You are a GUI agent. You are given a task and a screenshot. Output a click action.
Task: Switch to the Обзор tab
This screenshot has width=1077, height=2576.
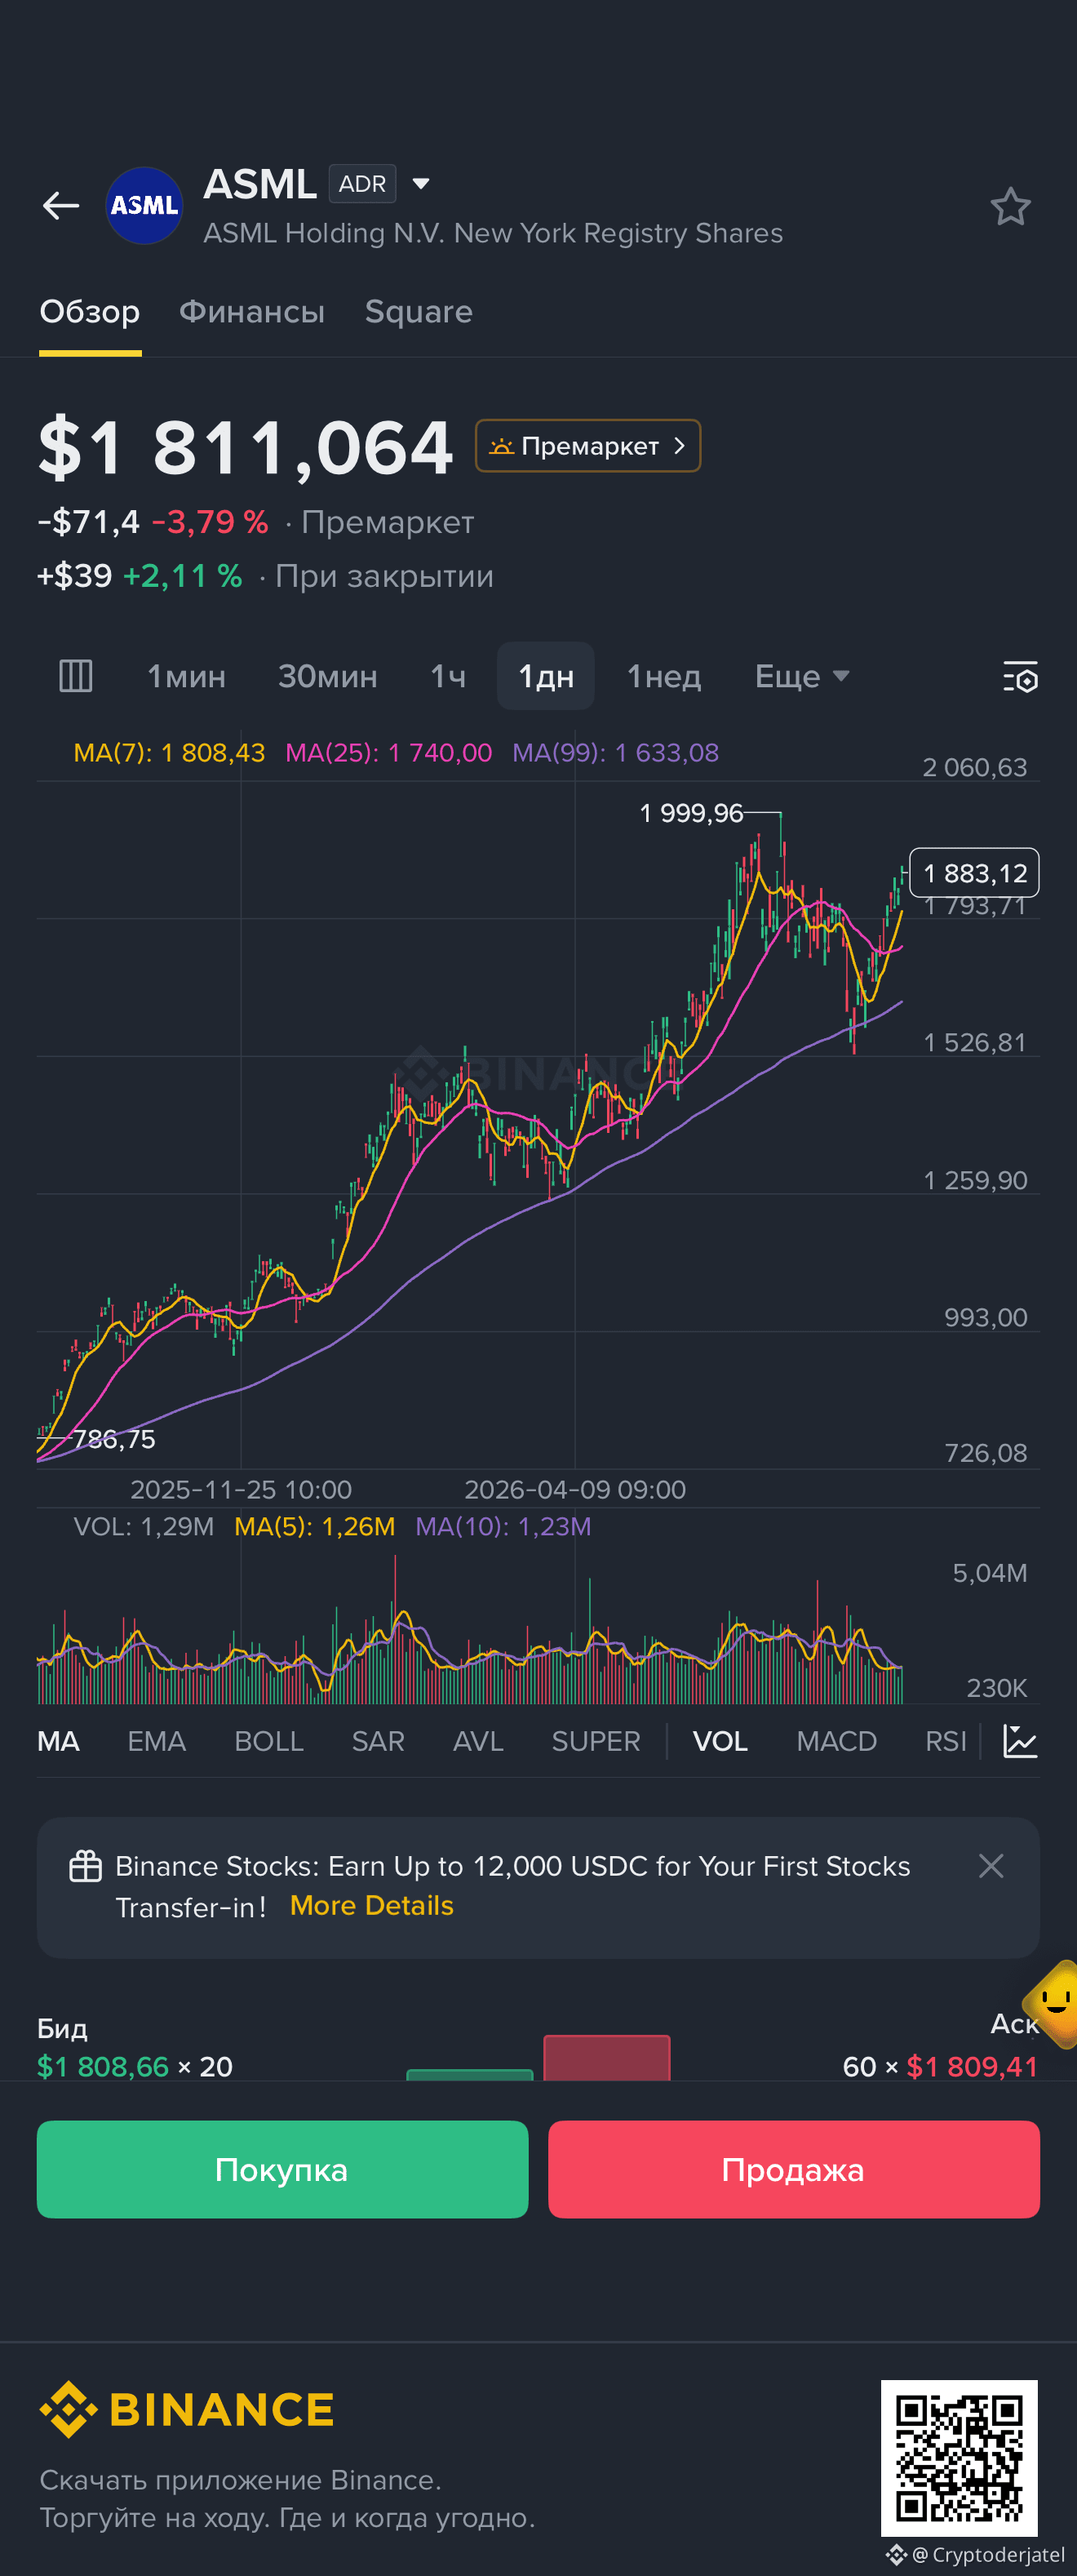coord(90,312)
